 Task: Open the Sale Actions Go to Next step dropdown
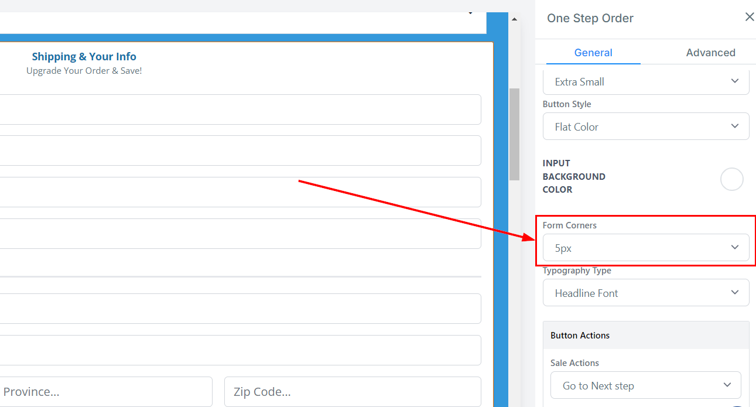[646, 385]
